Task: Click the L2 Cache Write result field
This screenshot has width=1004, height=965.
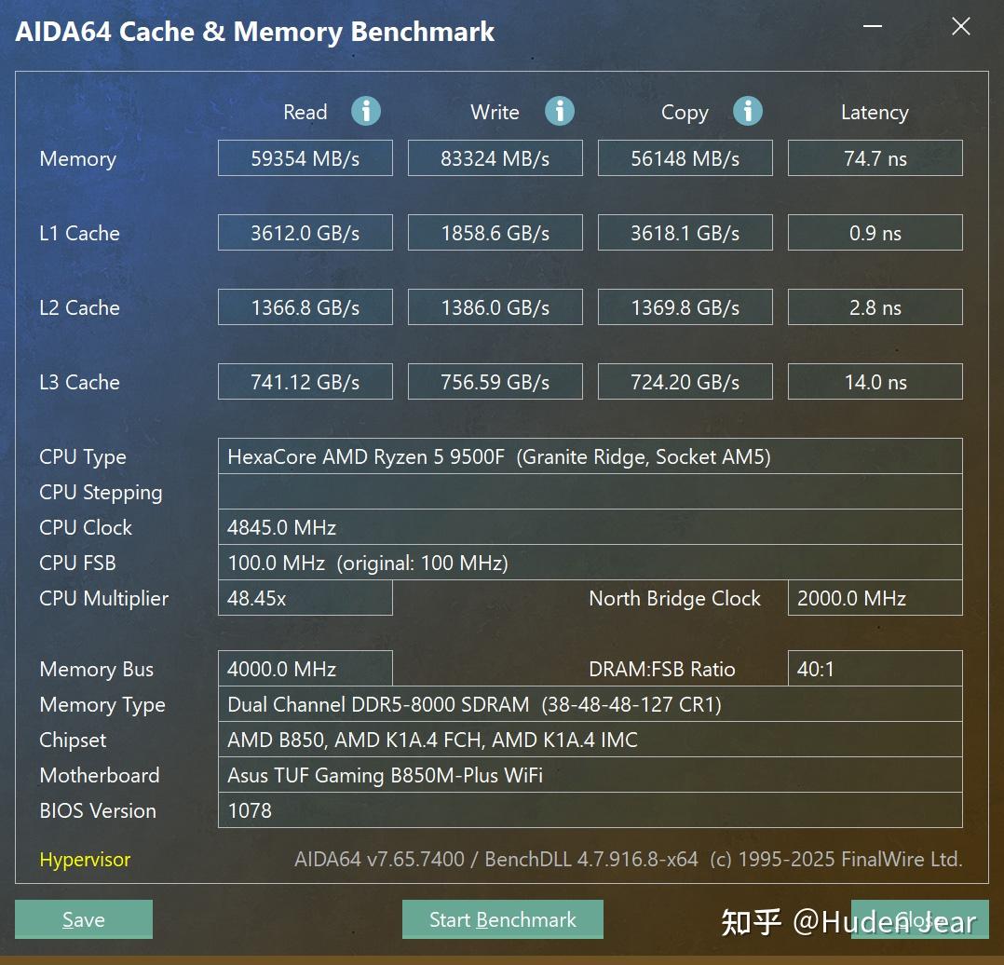Action: (x=495, y=306)
